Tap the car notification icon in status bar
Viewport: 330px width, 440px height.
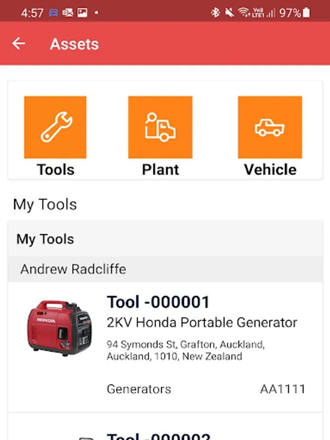54,13
